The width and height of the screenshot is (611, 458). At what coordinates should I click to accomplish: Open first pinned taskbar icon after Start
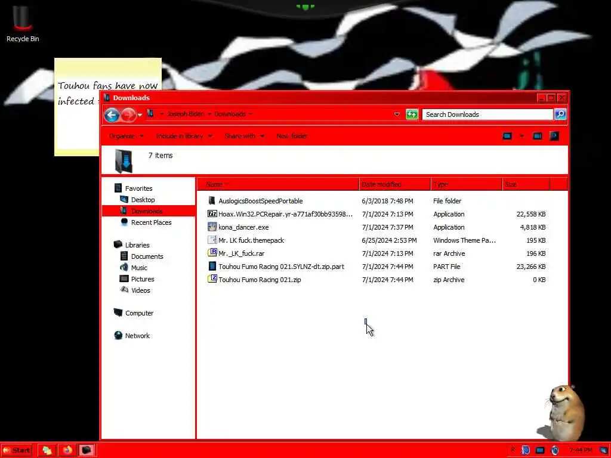tap(47, 450)
